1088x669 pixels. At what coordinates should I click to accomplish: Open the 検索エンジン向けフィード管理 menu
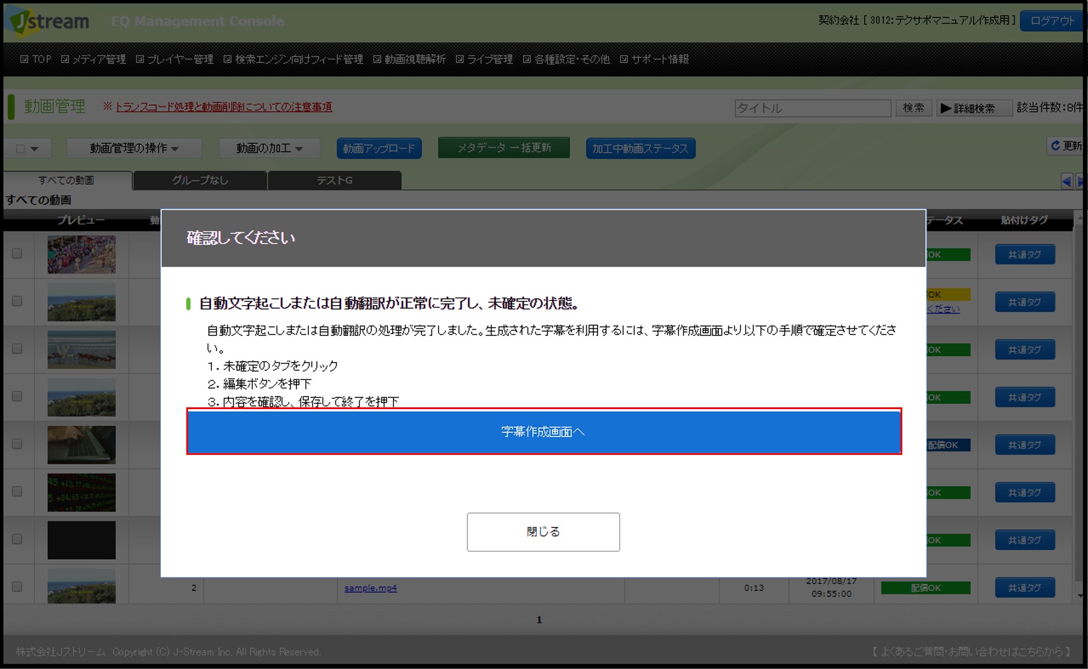click(x=293, y=59)
